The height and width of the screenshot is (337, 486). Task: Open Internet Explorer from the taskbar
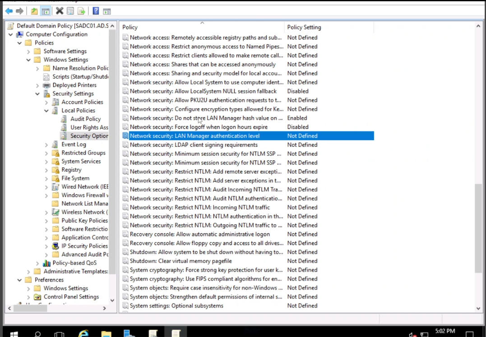83,334
